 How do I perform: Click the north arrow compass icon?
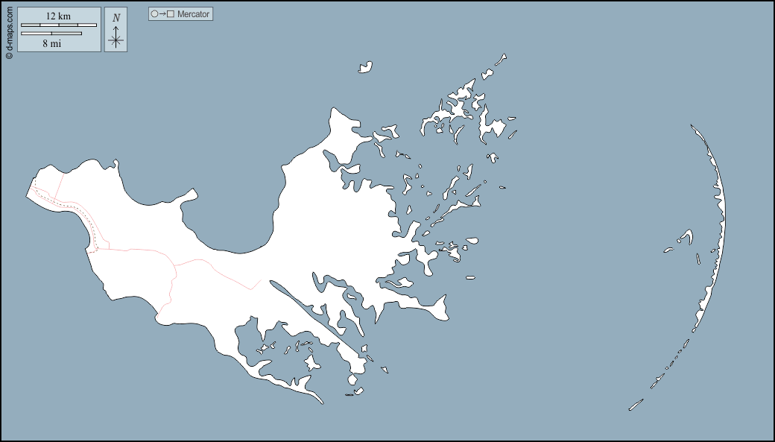click(116, 40)
